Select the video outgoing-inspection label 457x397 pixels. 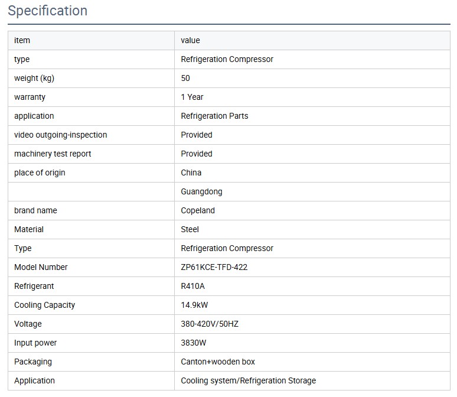pyautogui.click(x=60, y=135)
